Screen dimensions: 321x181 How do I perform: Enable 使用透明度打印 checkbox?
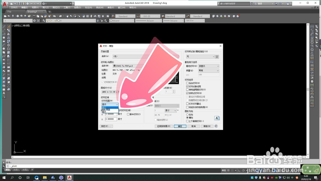coord(187,90)
